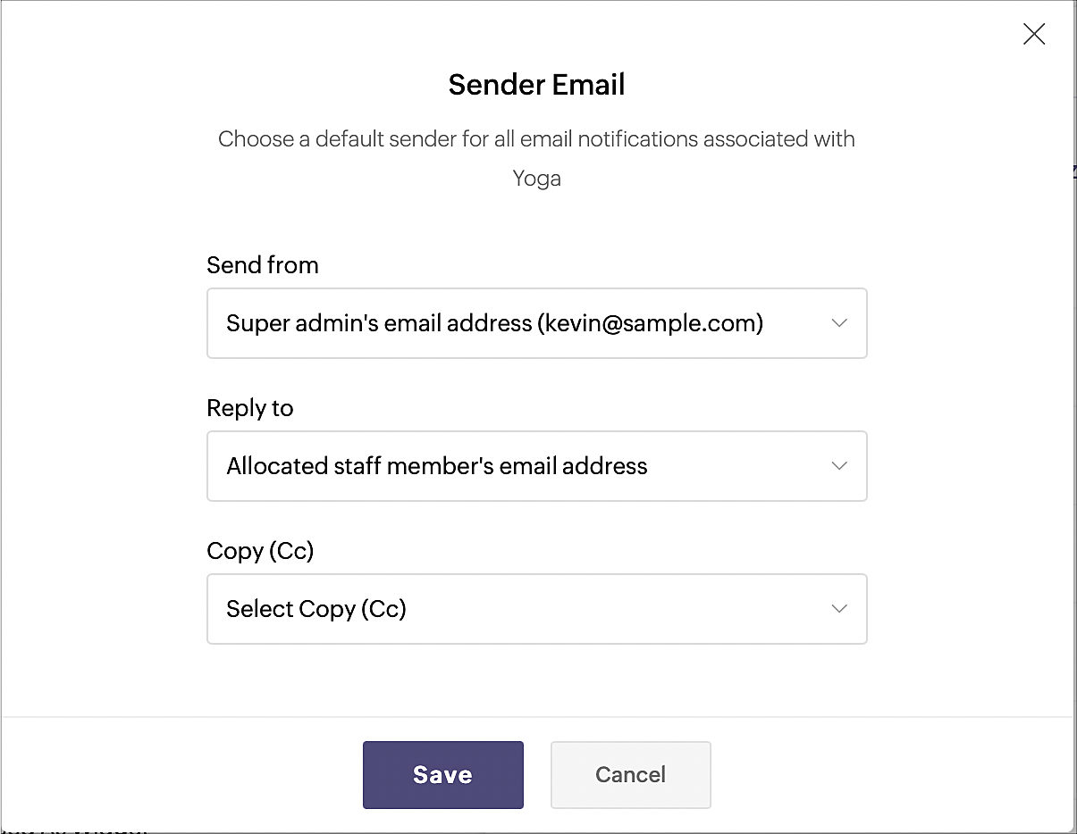Select the Allocated staff member's email address value
This screenshot has height=834, width=1077.
pos(437,466)
